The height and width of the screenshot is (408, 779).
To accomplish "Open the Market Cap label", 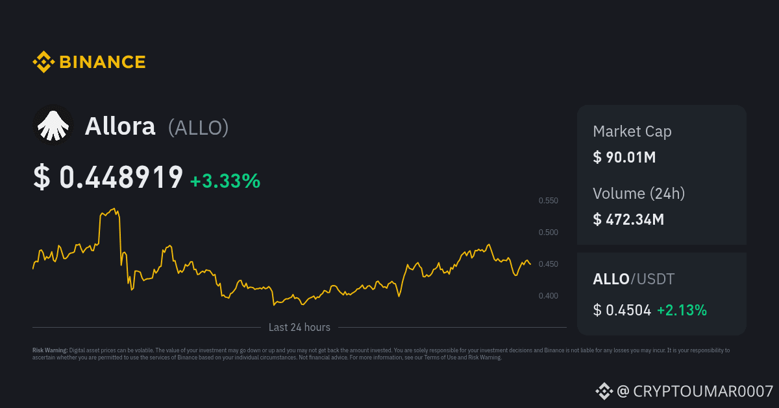I will 632,131.
